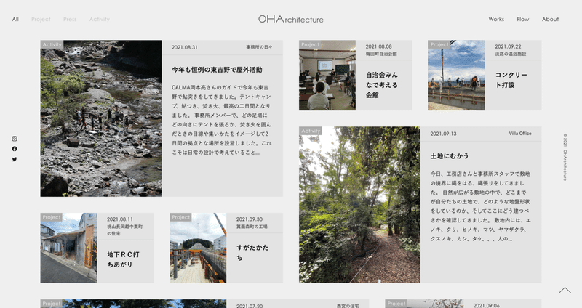Open post titled 自治会みんなで考える会館
The image size is (582, 308).
tap(382, 85)
